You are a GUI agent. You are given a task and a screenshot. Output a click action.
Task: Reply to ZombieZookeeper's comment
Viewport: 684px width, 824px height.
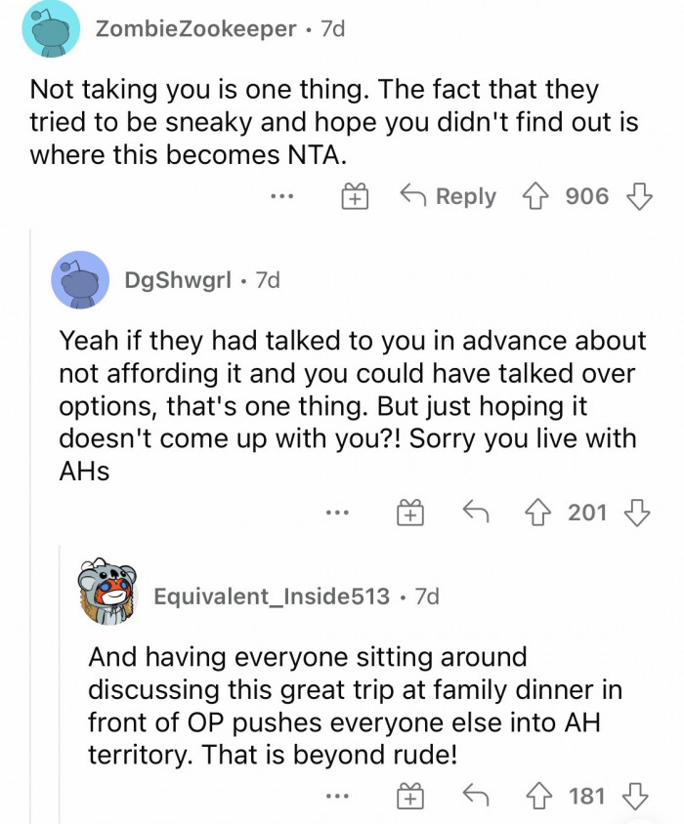tap(449, 197)
